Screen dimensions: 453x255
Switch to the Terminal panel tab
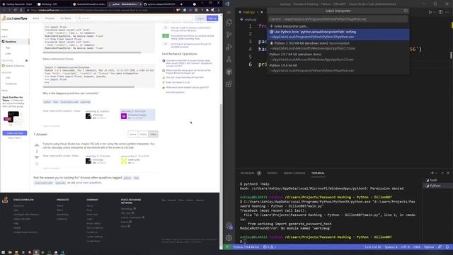pos(318,173)
